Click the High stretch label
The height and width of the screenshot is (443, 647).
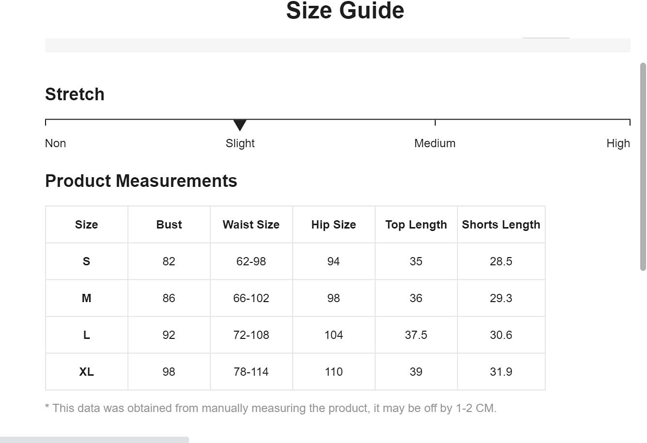pyautogui.click(x=618, y=143)
